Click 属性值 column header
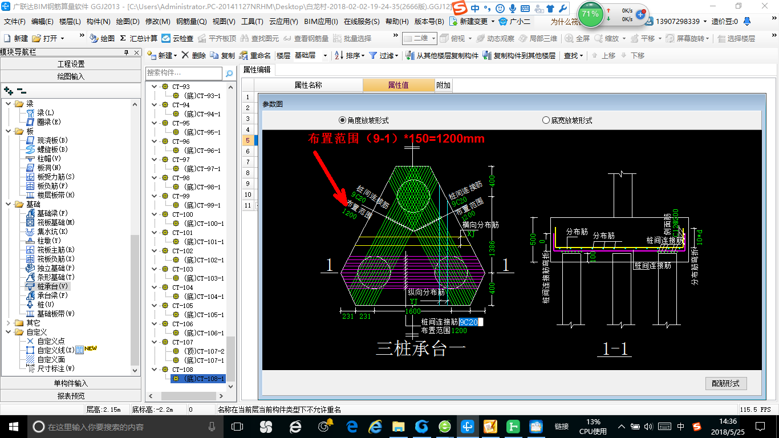The image size is (779, 438). (399, 86)
